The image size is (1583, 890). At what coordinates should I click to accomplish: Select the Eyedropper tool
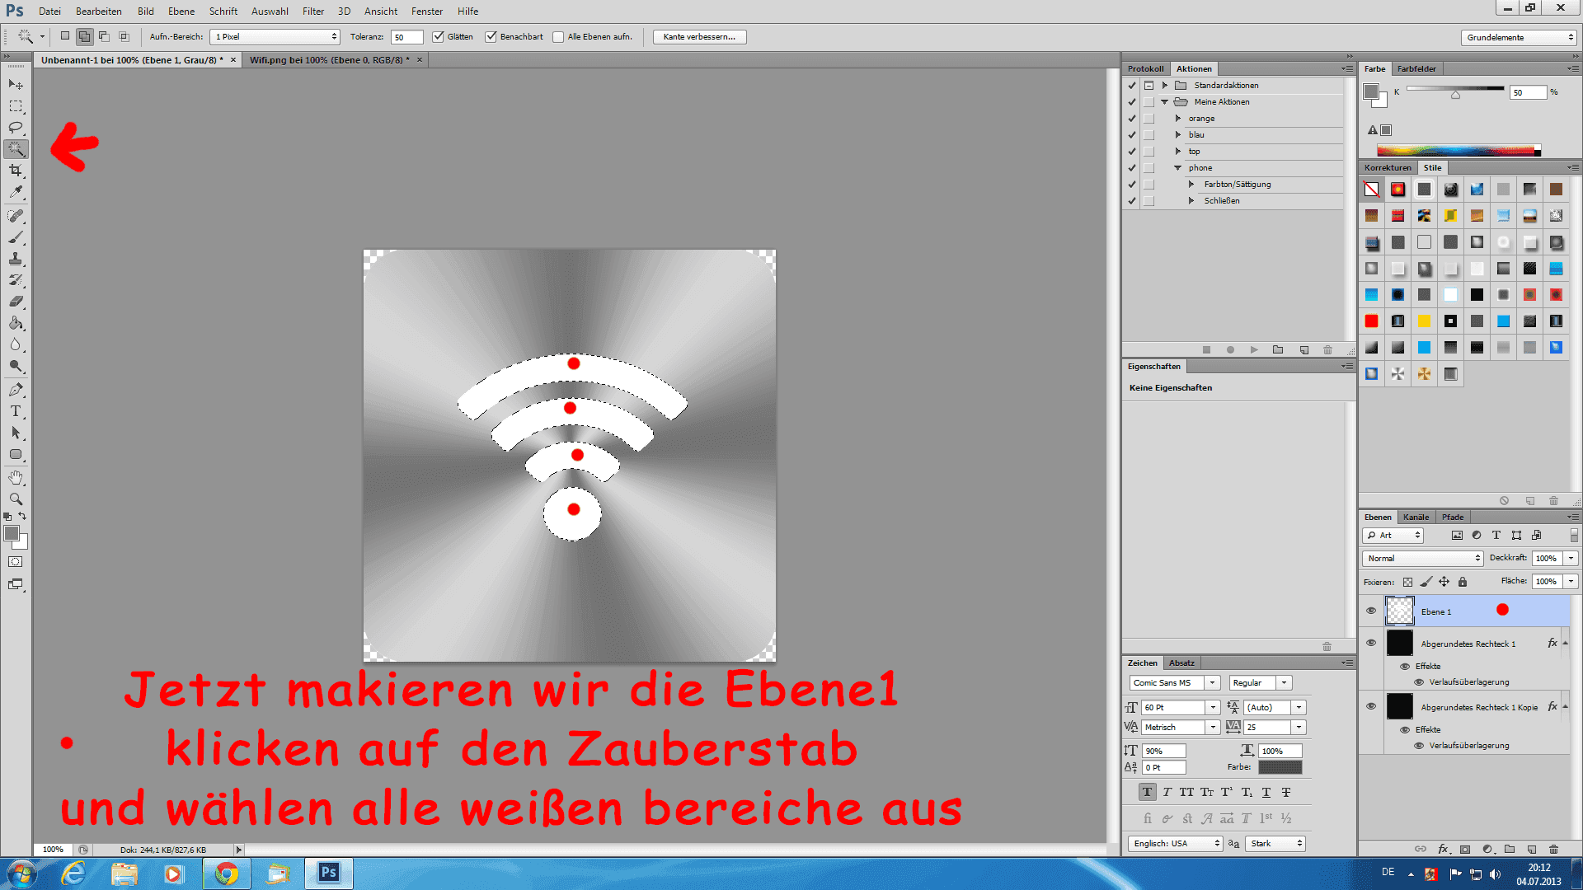pyautogui.click(x=16, y=192)
